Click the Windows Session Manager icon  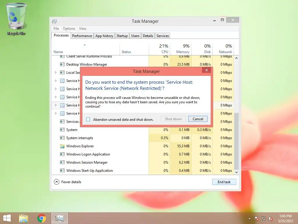pos(62,162)
